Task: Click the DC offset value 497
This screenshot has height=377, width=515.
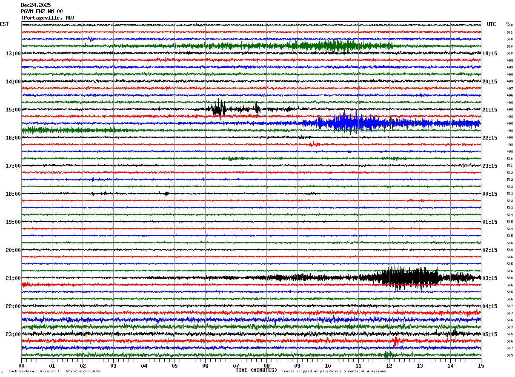Action: [509, 89]
